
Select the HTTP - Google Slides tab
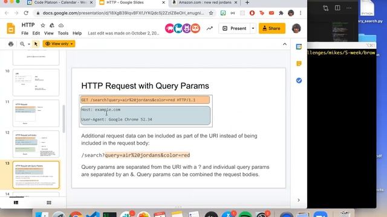tap(132, 2)
